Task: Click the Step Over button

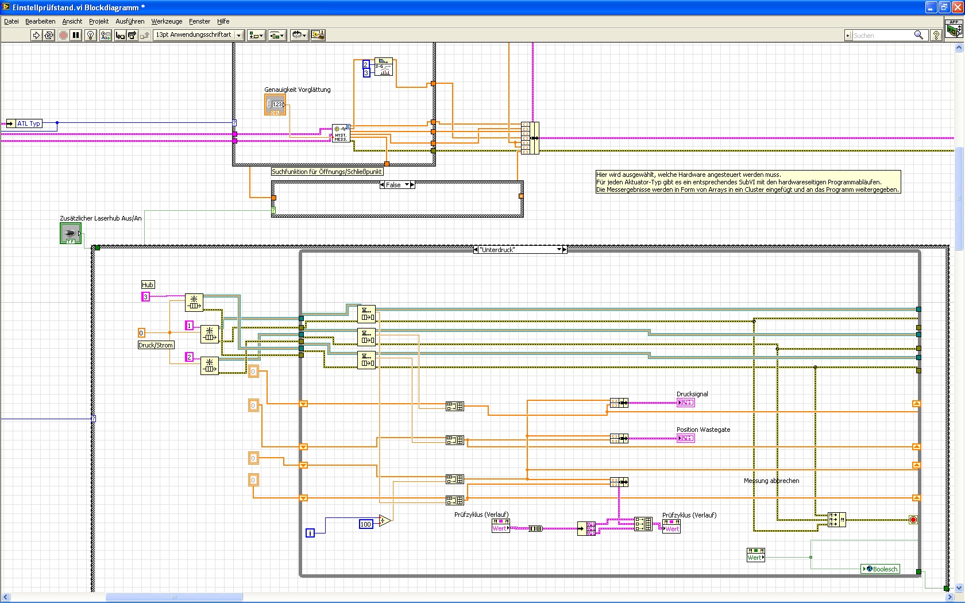Action: tap(132, 36)
